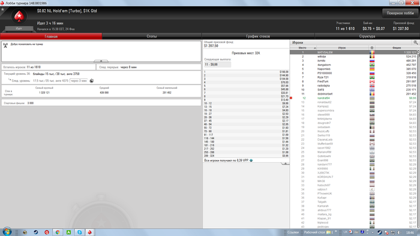Viewport: 420px width, 236px height.
Task: Click the 10 - 12 payout row
Action: [x=246, y=103]
